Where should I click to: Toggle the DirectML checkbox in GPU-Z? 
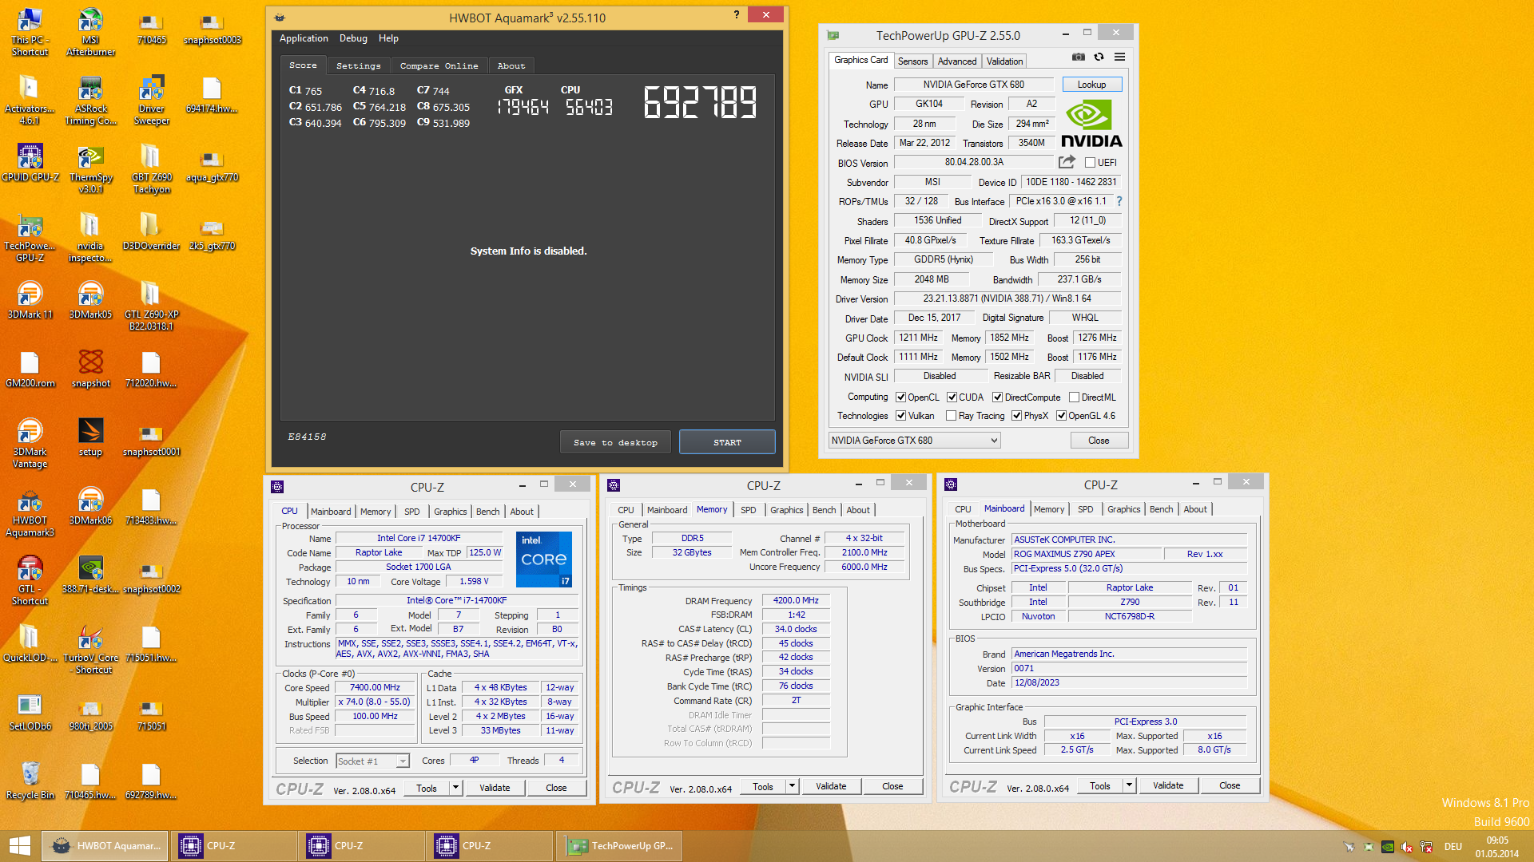(1075, 397)
